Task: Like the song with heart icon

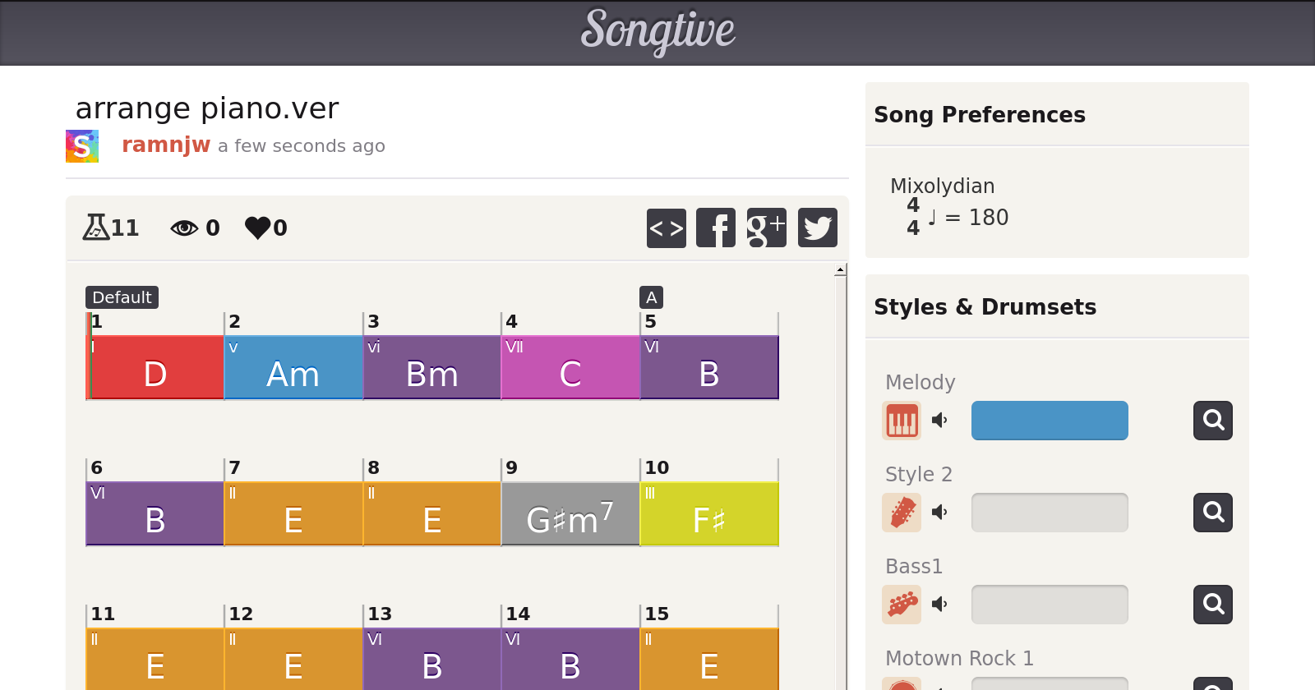Action: tap(257, 228)
